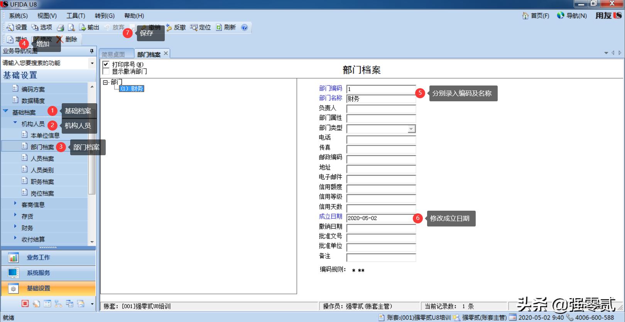The height and width of the screenshot is (322, 625).
Task: Switch to the 简易桌面 tab
Action: click(x=117, y=54)
